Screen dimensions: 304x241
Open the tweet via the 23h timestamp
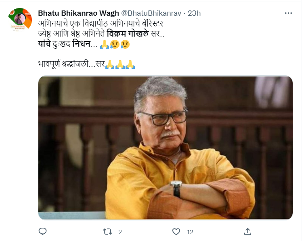[194, 13]
